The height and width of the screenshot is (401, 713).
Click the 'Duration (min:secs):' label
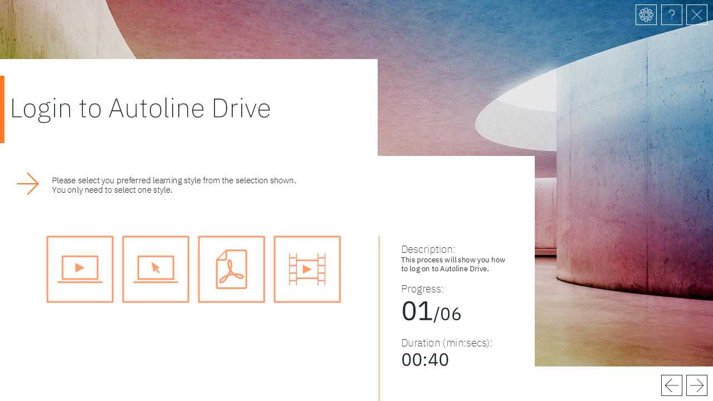point(447,343)
